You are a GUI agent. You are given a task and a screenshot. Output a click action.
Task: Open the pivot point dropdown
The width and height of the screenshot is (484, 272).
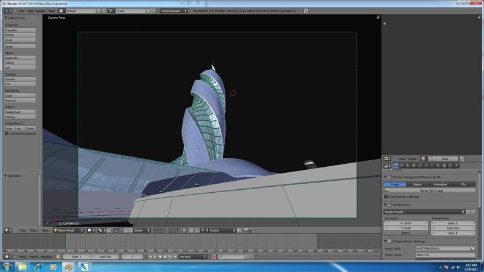[102, 230]
